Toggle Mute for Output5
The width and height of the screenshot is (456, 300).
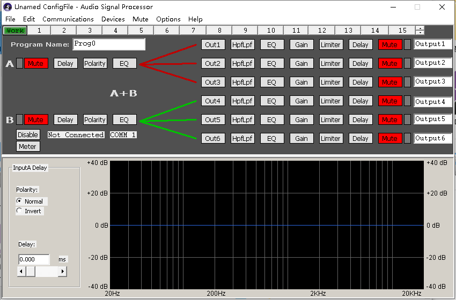389,119
